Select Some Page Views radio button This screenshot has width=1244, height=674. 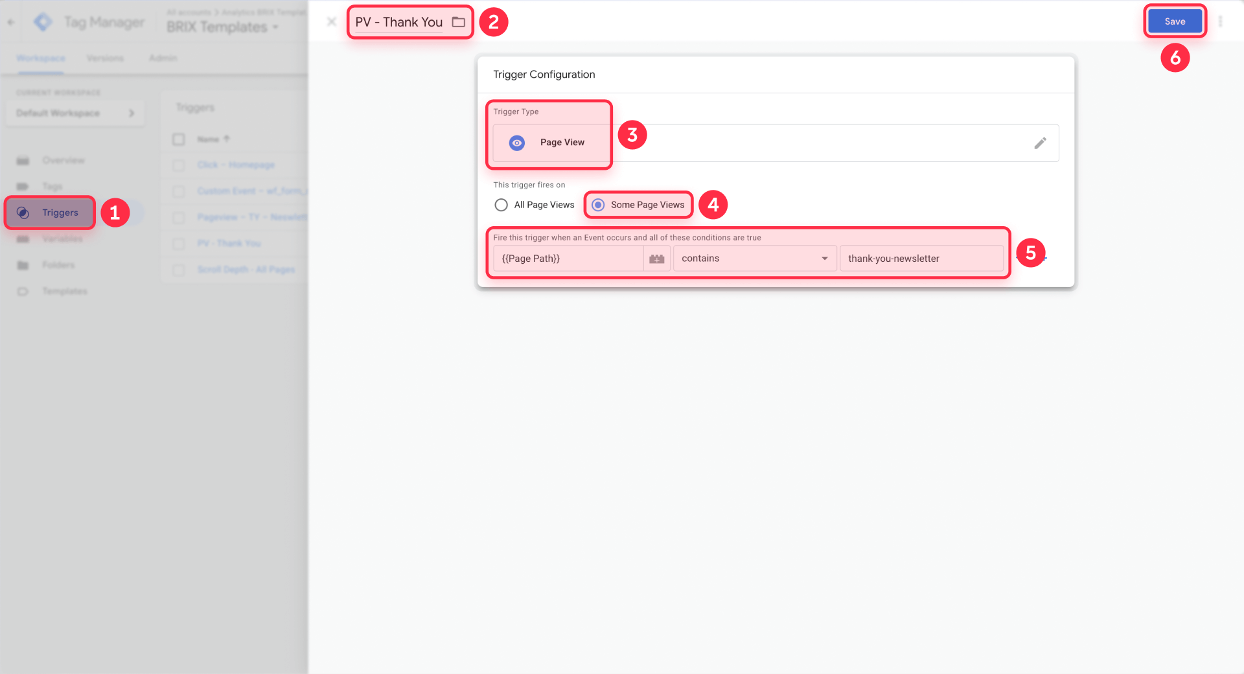pos(598,205)
